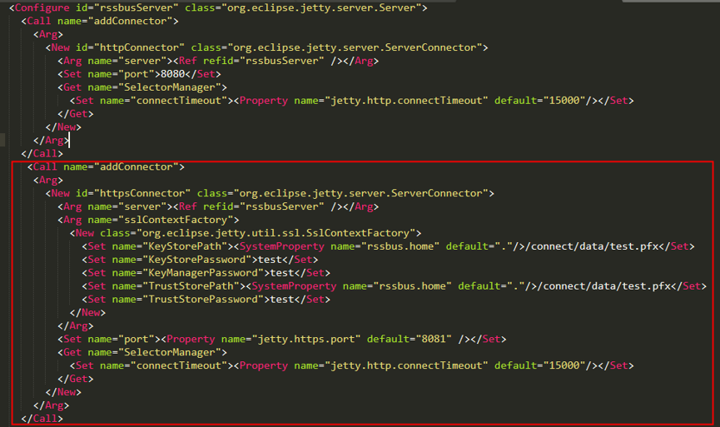
Task: Click '/connect/data/test.pfx' on the KeyStorePath line
Action: pos(592,246)
